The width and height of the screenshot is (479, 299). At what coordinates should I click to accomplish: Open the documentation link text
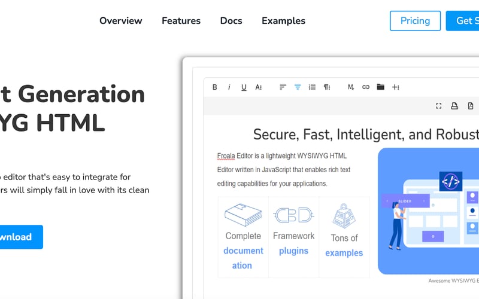[x=243, y=258]
